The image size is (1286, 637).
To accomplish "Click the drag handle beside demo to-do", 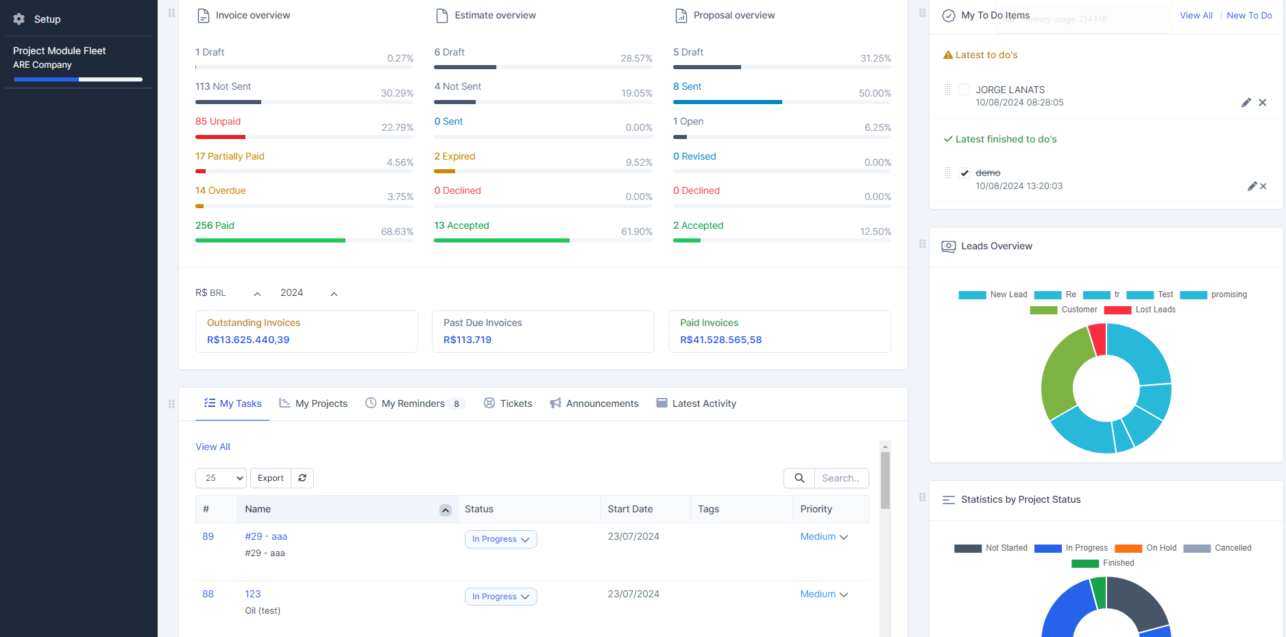I will click(x=948, y=173).
